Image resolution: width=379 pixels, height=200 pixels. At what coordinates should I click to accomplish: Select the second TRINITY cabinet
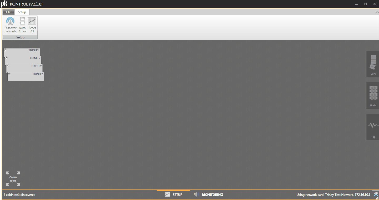(x=23, y=60)
